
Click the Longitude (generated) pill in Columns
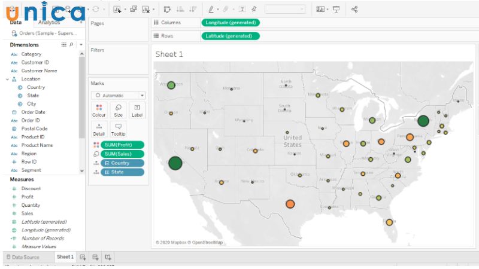(x=230, y=22)
